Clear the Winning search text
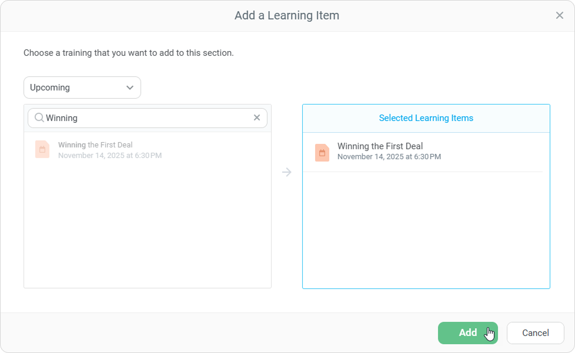 [x=257, y=118]
